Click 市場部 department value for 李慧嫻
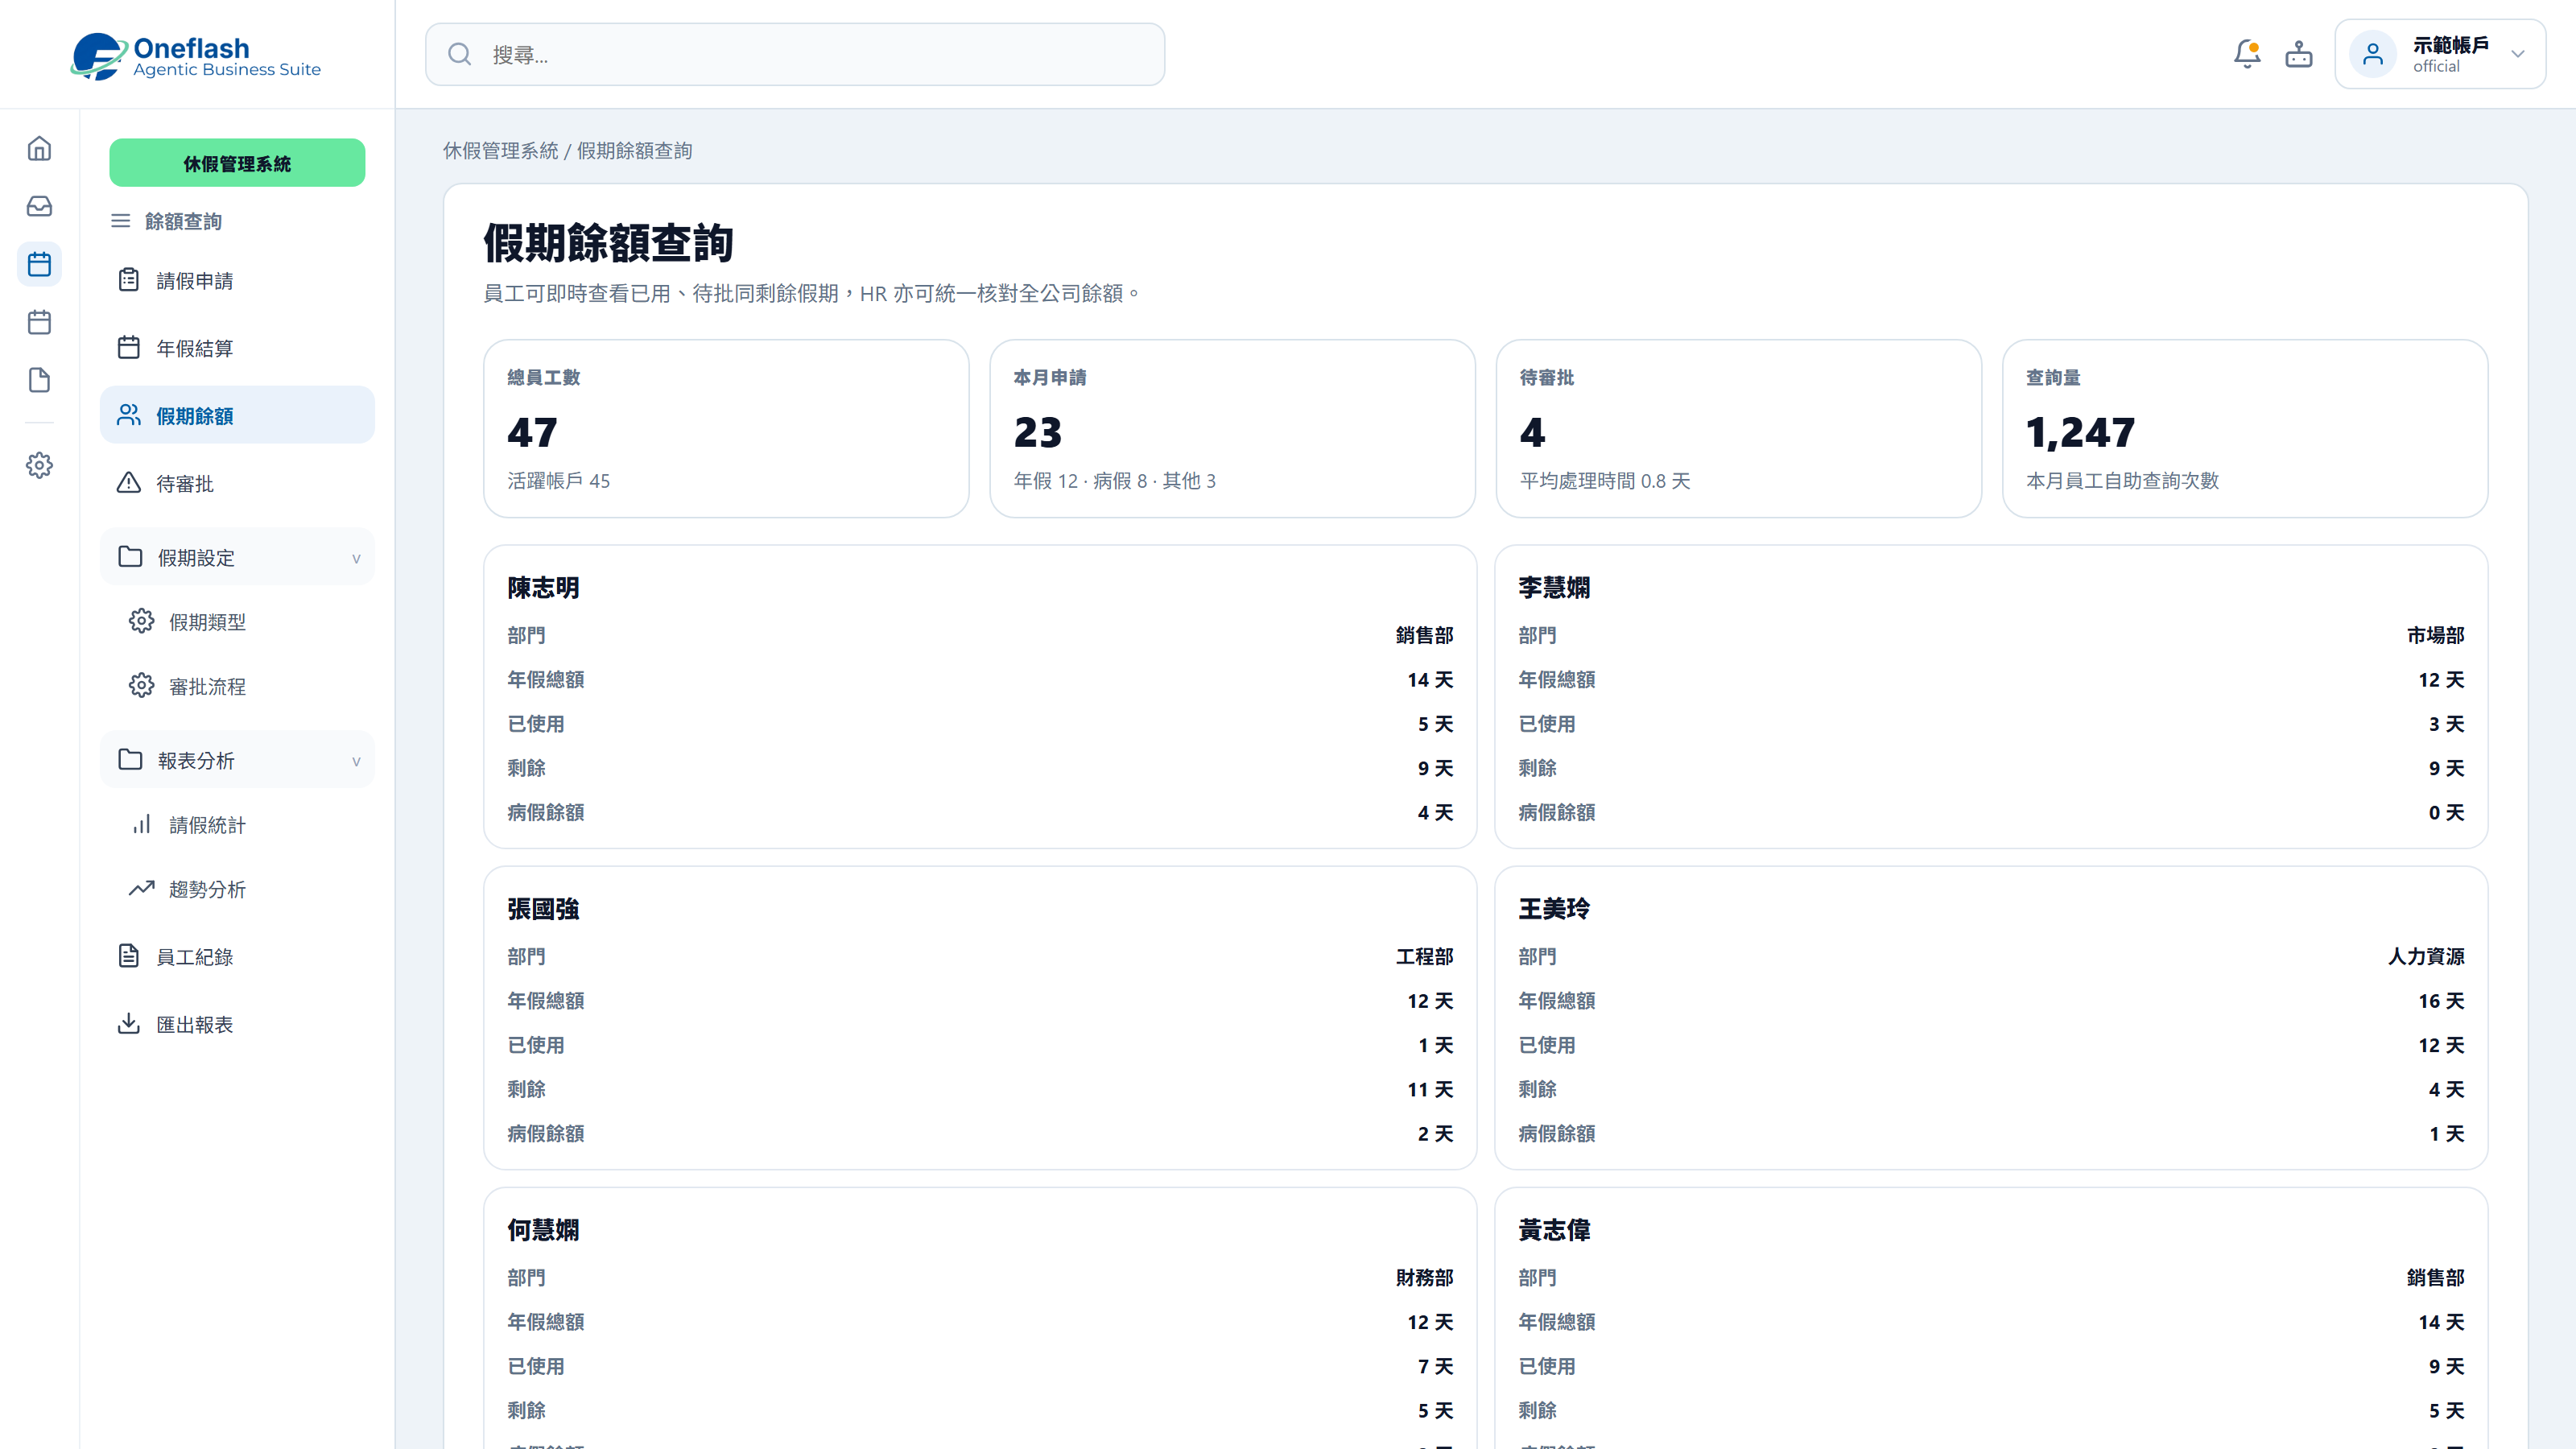 click(x=2435, y=635)
